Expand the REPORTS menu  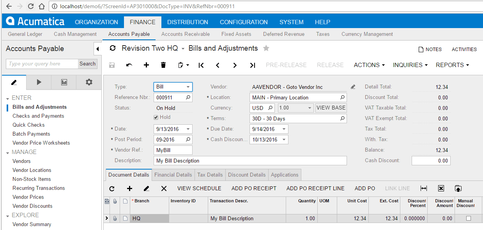(452, 65)
